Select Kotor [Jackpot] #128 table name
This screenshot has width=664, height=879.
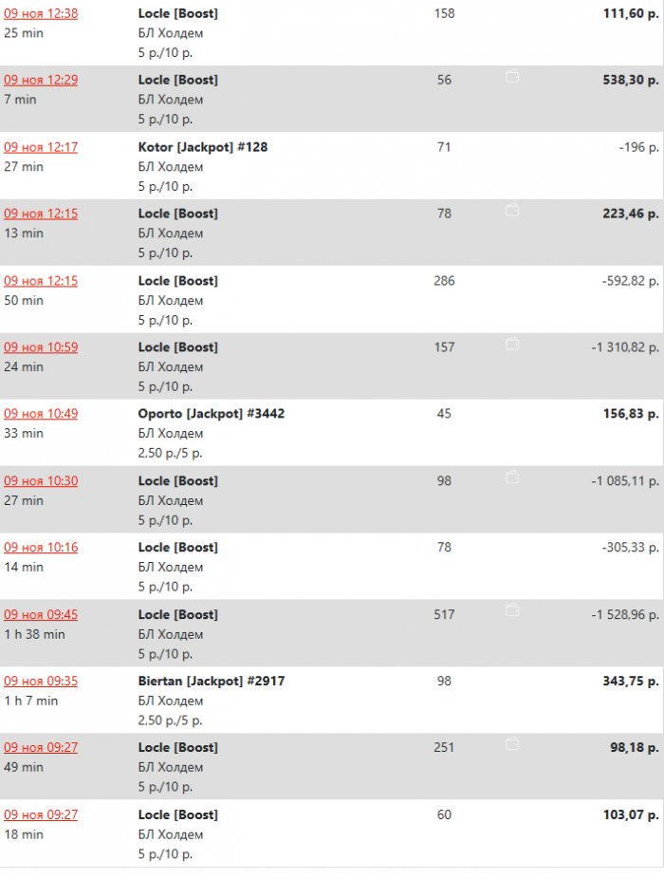203,147
